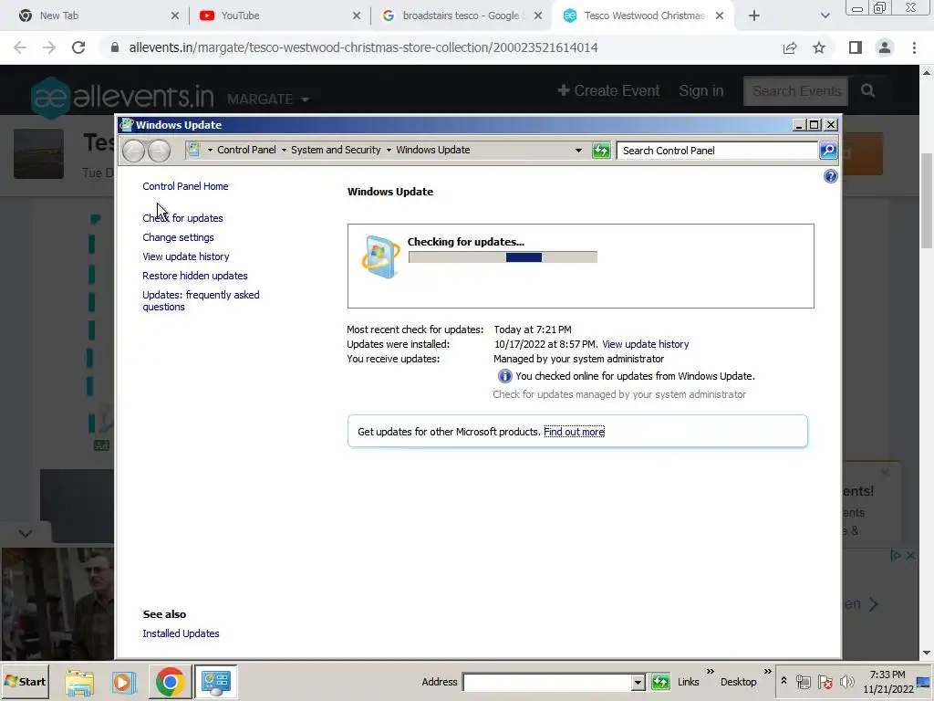
Task: Click the Windows Update shield icon beside Checking for updates
Action: (380, 256)
